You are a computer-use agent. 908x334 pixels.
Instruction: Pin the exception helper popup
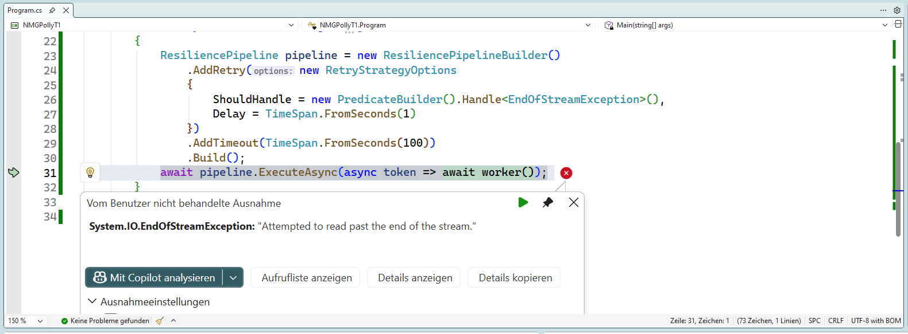tap(548, 202)
